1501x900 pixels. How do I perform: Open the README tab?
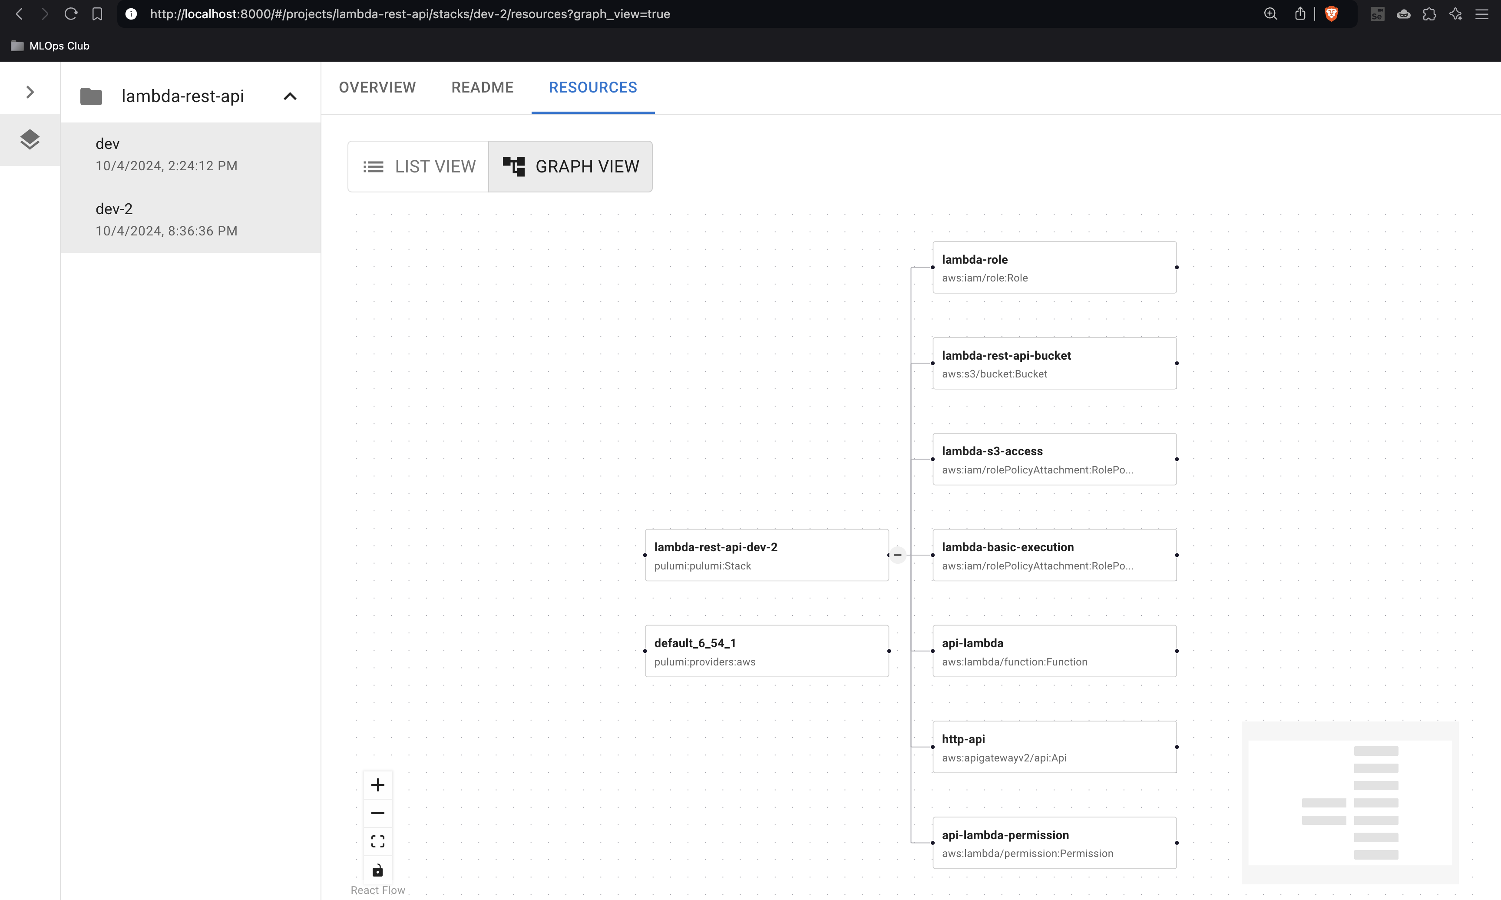coord(482,87)
